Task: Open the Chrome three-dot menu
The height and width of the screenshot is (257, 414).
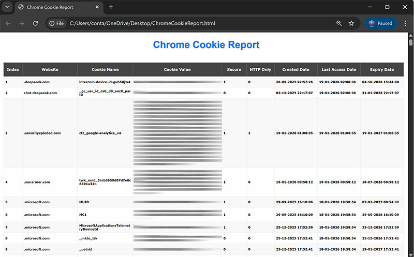Action: coord(405,23)
